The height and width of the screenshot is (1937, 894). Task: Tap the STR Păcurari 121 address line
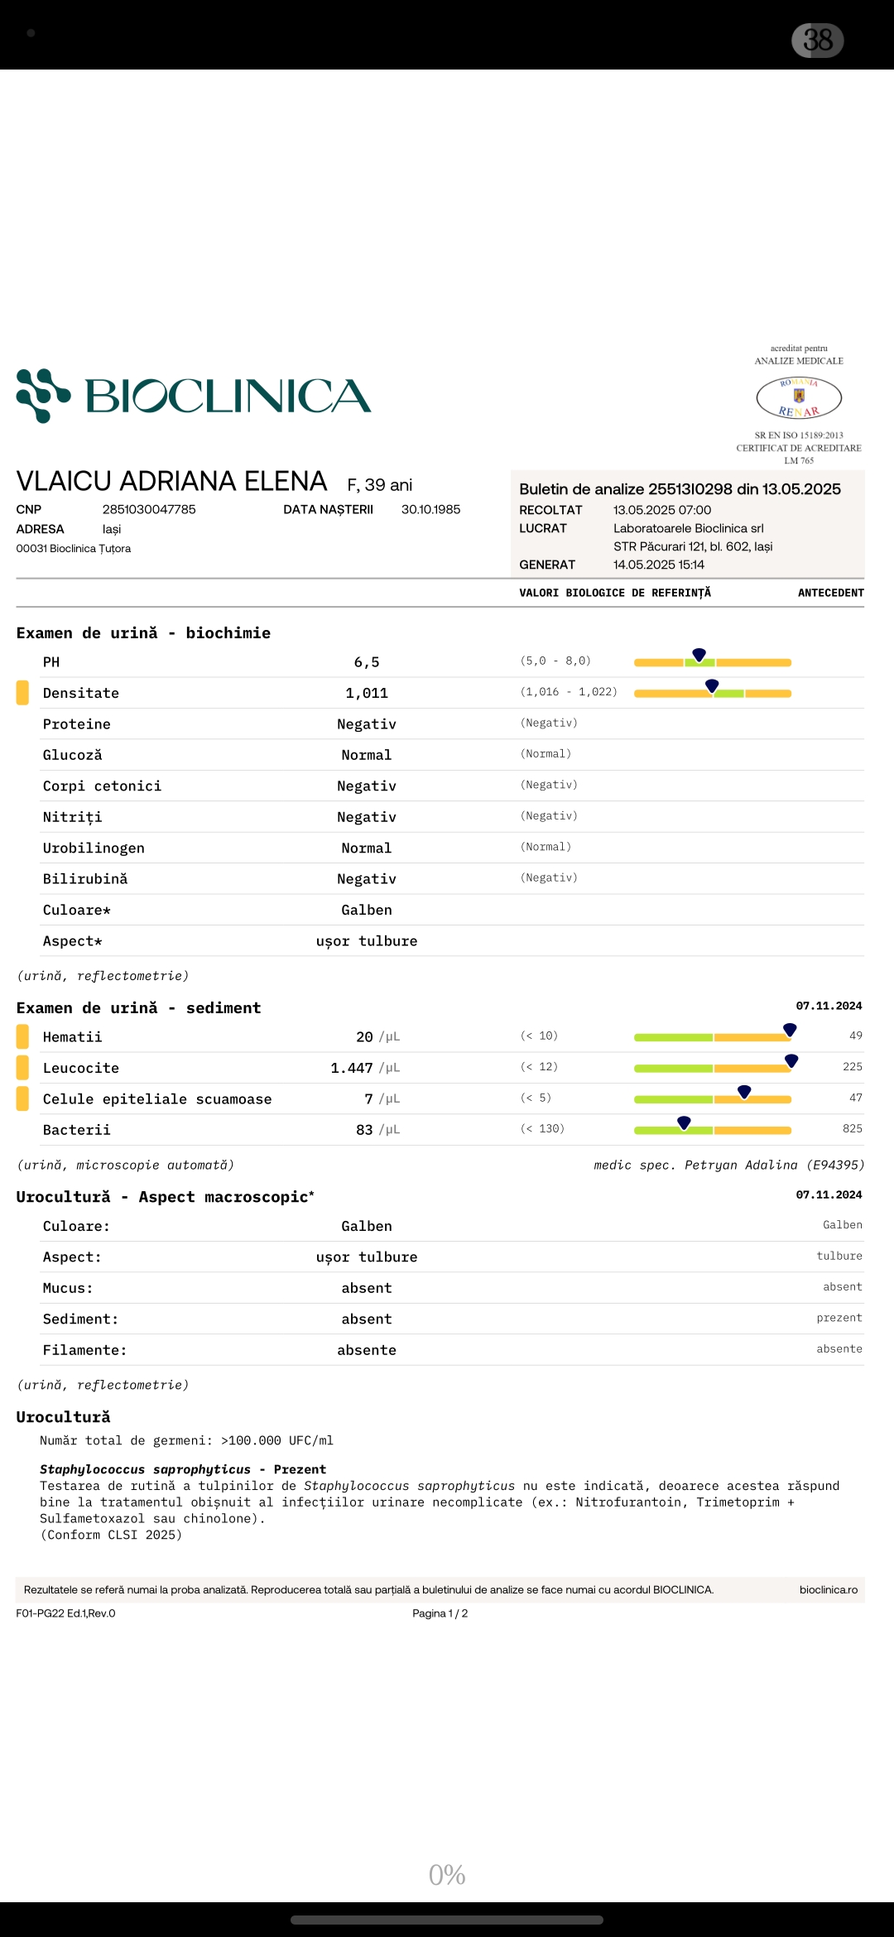click(693, 546)
